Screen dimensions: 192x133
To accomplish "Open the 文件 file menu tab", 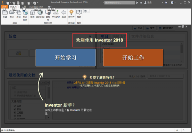I will tap(5, 7).
